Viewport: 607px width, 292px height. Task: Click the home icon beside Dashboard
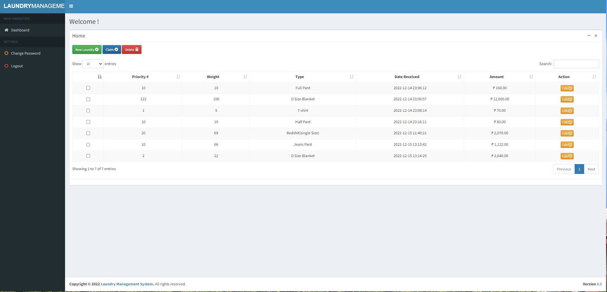[x=6, y=30]
